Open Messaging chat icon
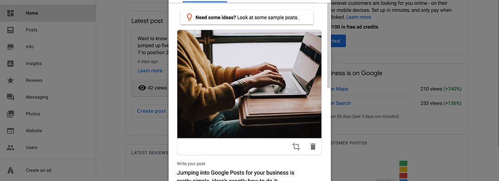 click(x=10, y=97)
